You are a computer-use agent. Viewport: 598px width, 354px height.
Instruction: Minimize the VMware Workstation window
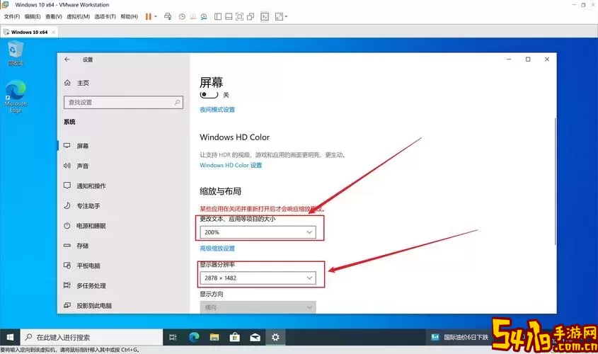(x=574, y=5)
